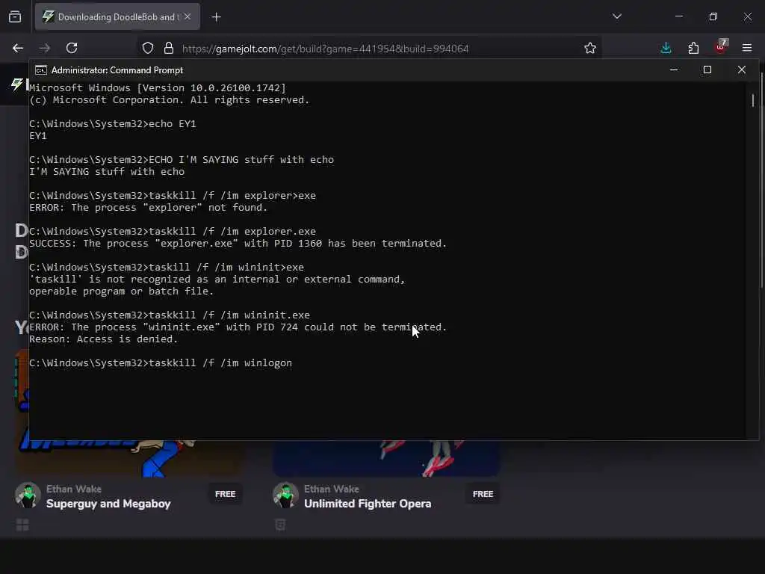Click the Game Jolt lightning logo
Screen dimensions: 765x574
pos(17,84)
